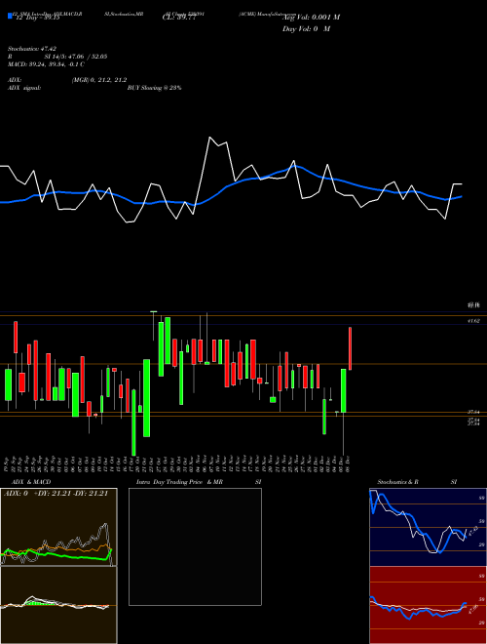Open the blue Stochastics mini chart
Screen dimensions: 487x644
tap(428, 527)
